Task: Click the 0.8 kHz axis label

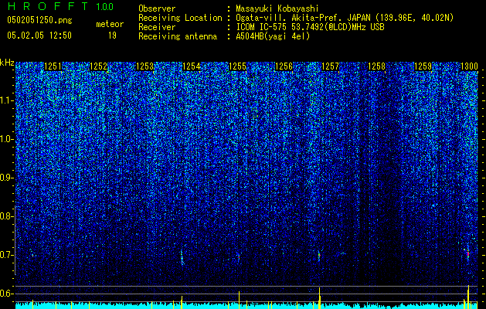Action: [x=6, y=216]
